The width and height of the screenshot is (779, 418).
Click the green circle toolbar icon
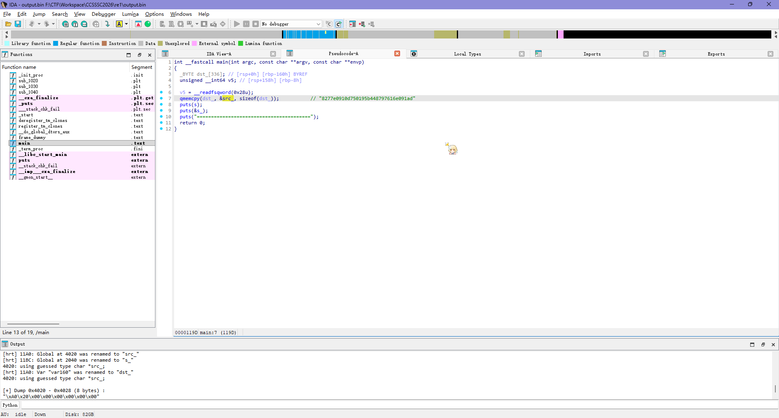(x=148, y=24)
